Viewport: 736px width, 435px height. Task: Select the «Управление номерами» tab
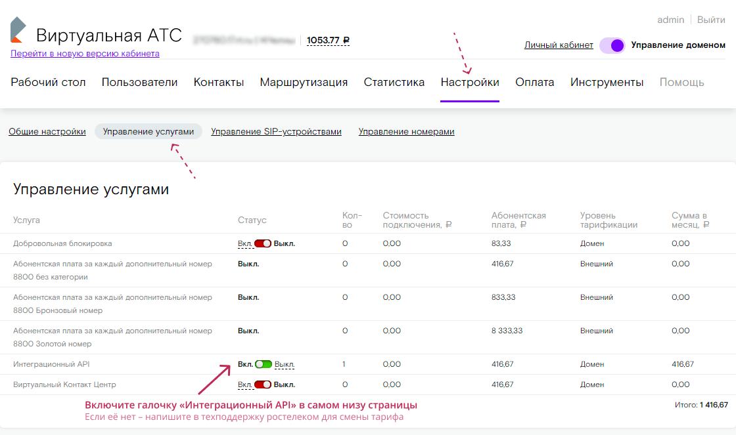405,131
